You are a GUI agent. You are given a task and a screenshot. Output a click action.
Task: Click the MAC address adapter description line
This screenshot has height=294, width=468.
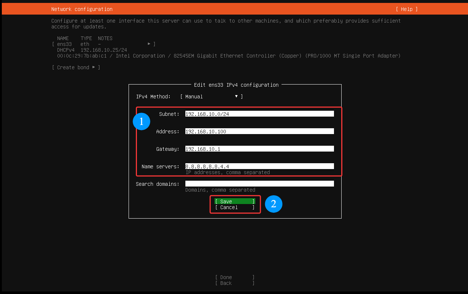pos(228,56)
